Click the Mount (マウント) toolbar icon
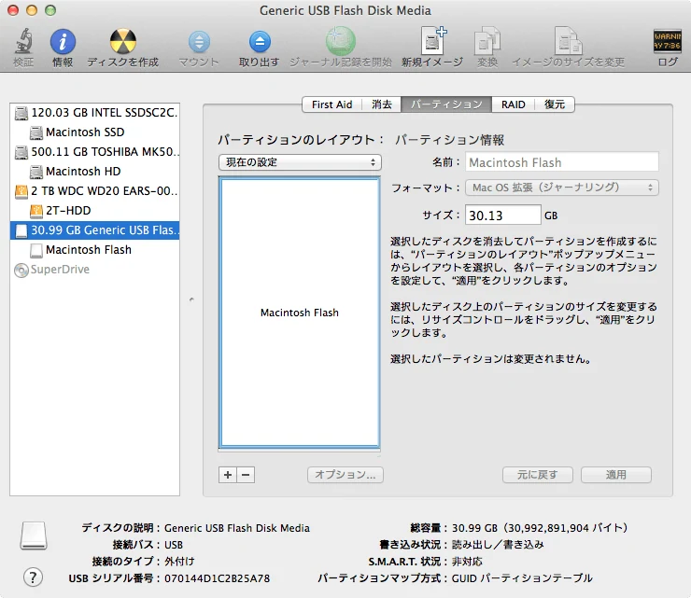The image size is (691, 598). pyautogui.click(x=199, y=42)
